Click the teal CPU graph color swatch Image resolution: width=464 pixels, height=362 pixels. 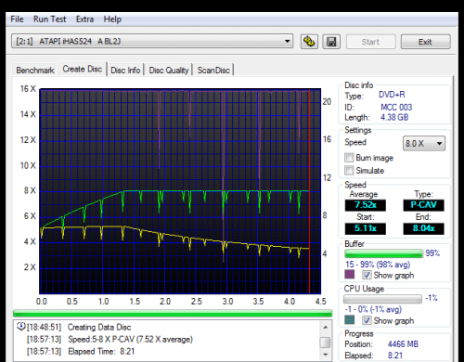click(350, 319)
